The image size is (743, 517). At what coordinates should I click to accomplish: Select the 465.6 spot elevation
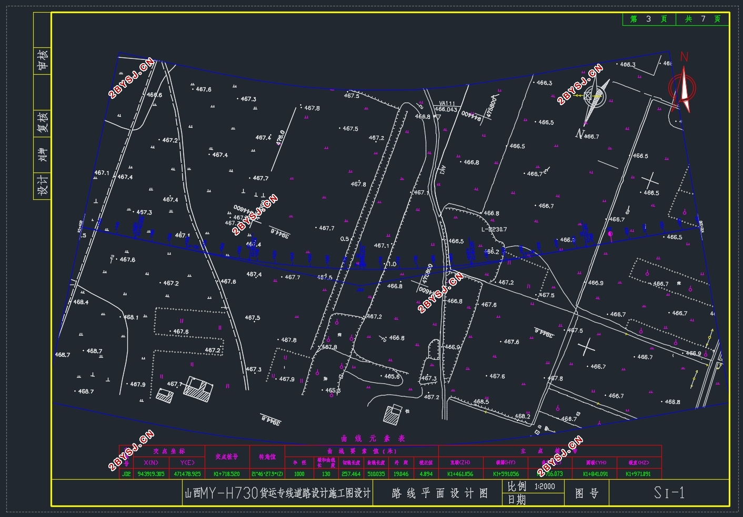tap(391, 376)
